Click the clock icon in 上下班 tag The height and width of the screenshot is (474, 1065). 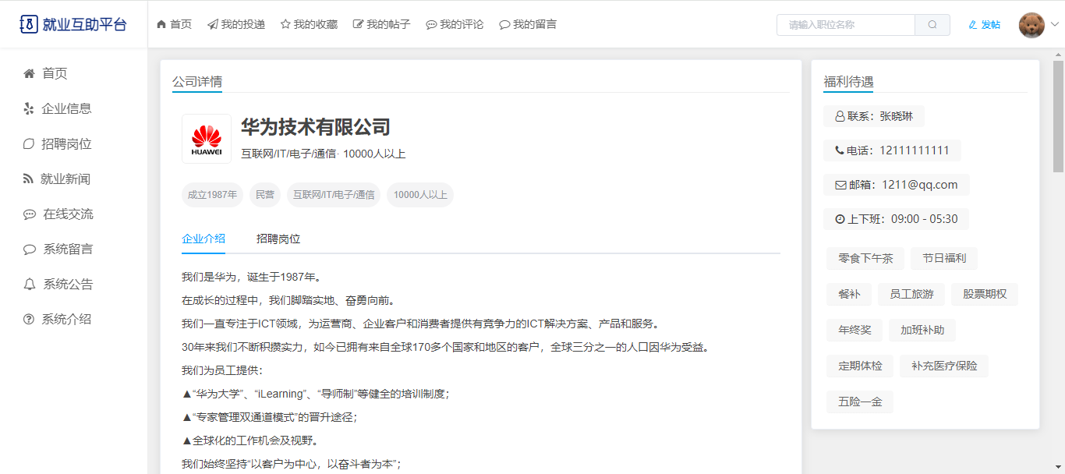(x=840, y=219)
